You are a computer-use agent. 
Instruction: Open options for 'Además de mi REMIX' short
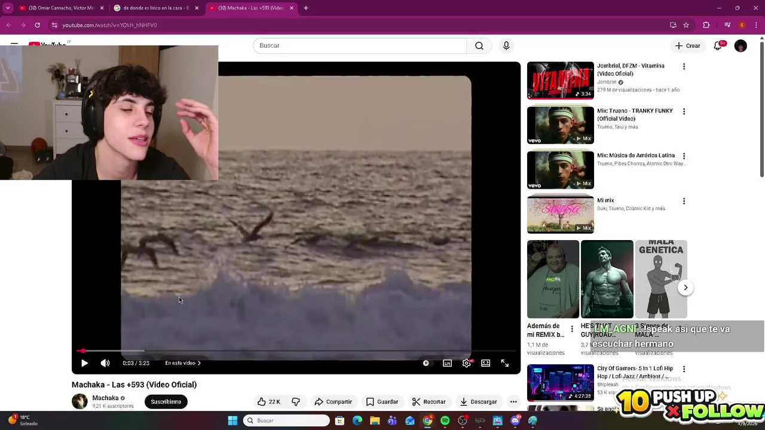click(572, 329)
